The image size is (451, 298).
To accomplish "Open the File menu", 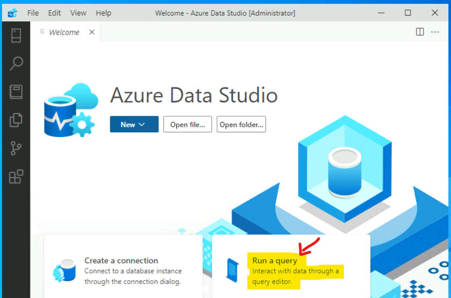I will click(33, 13).
